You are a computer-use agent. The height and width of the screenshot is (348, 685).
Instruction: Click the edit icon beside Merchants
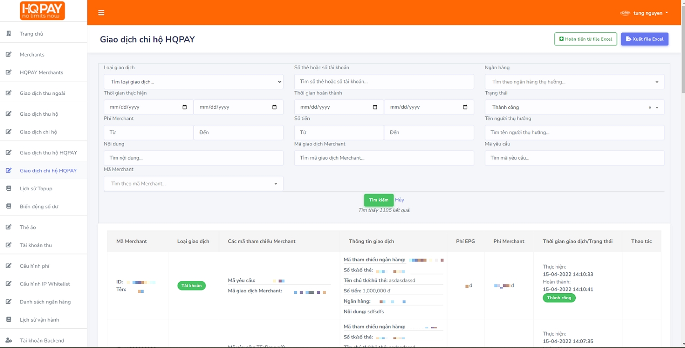(x=9, y=54)
